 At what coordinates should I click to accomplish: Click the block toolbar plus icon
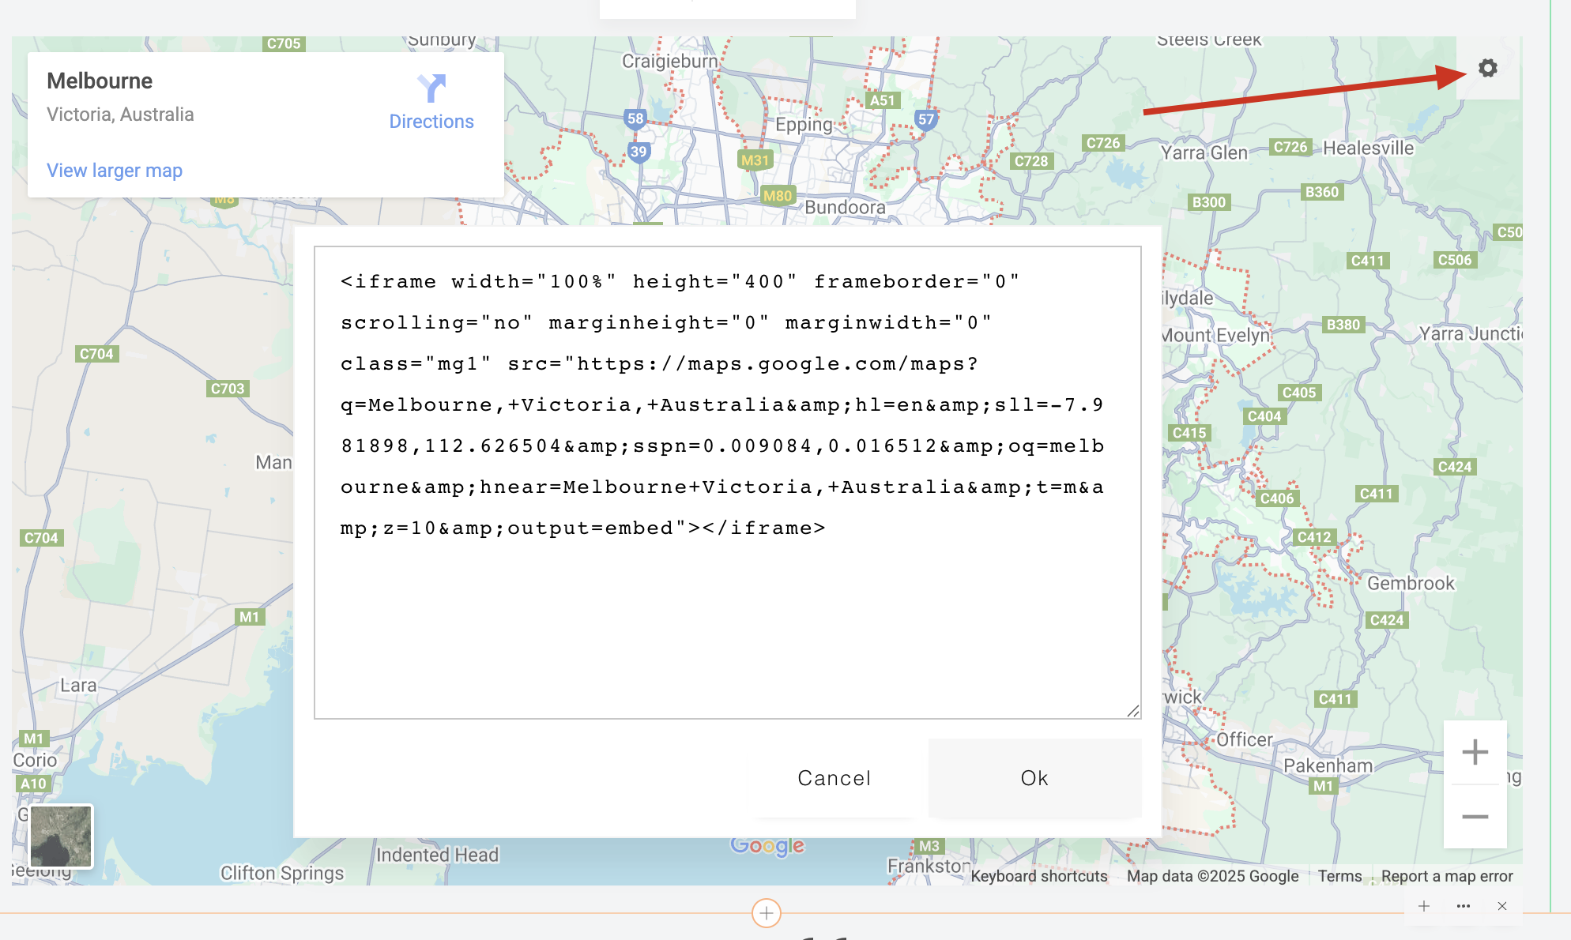tap(1424, 906)
